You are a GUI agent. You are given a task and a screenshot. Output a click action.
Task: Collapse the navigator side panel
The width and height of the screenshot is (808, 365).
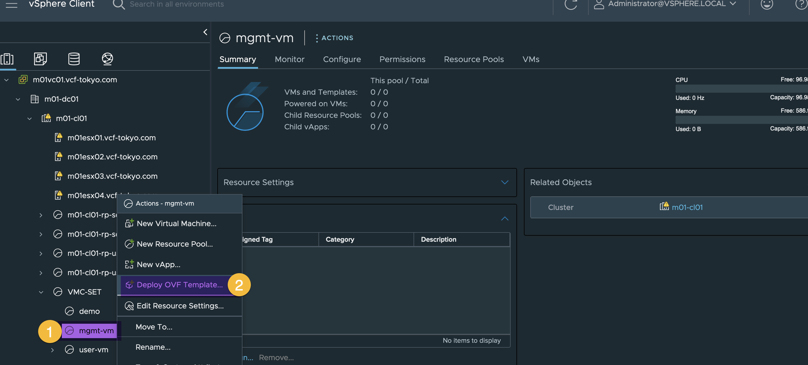point(205,32)
